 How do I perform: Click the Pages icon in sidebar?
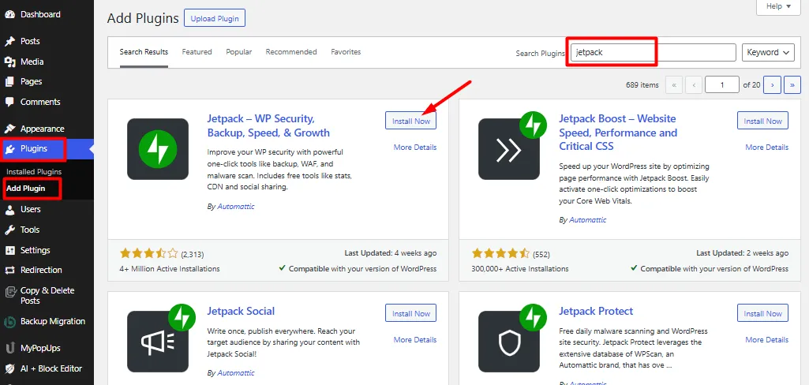[9, 81]
